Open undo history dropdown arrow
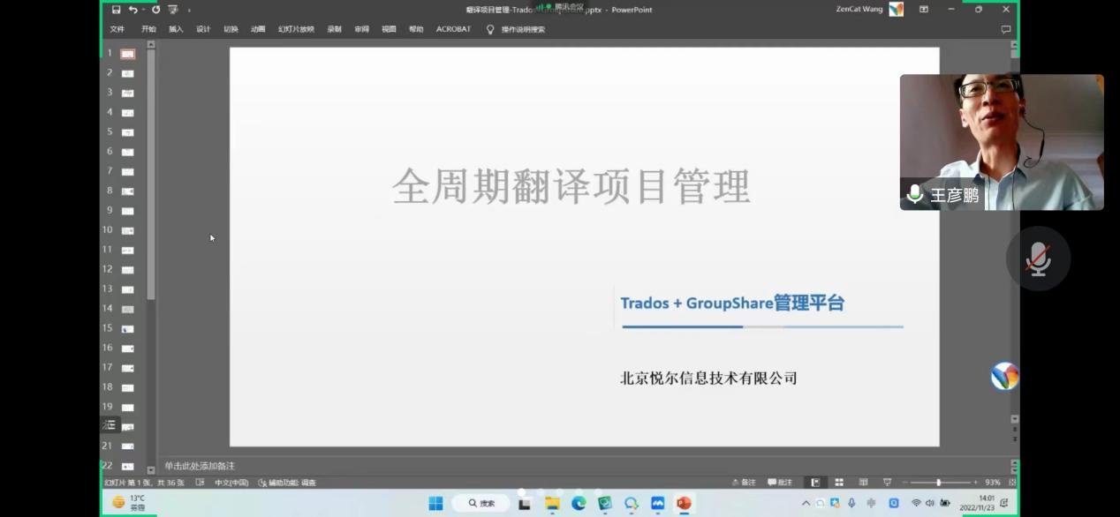Image resolution: width=1120 pixels, height=517 pixels. [x=143, y=10]
